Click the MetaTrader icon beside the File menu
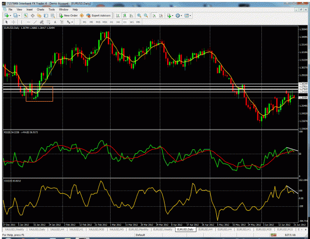 click(x=4, y=9)
